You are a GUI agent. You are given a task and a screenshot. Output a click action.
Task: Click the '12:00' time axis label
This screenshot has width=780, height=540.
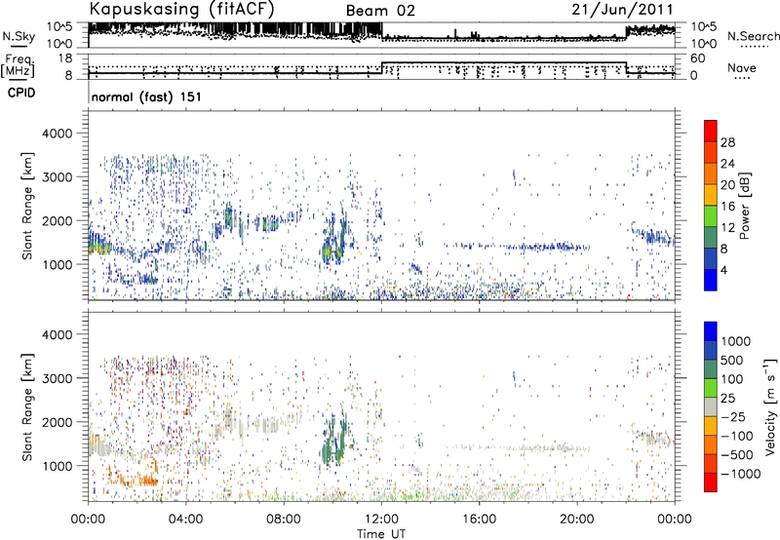click(x=381, y=520)
